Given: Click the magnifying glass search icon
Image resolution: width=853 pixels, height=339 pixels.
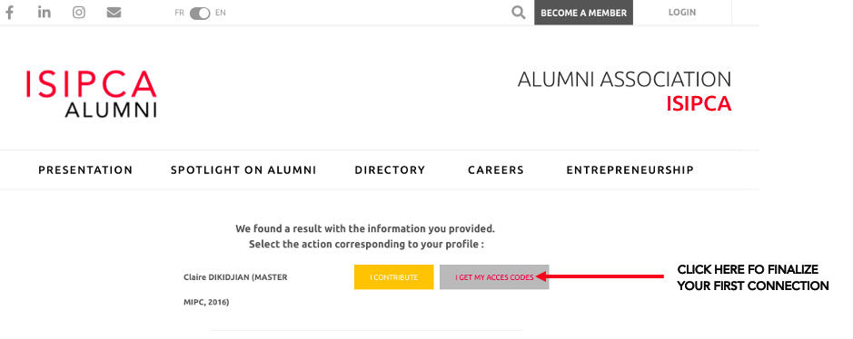Looking at the screenshot, I should (x=519, y=13).
